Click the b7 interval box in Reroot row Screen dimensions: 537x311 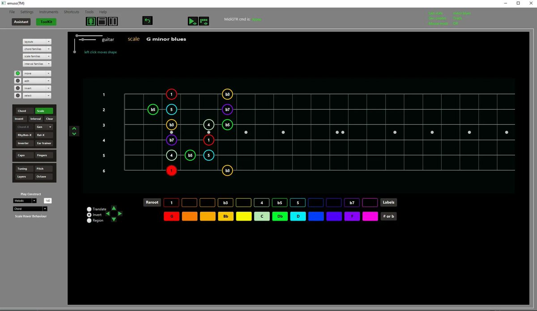(352, 202)
